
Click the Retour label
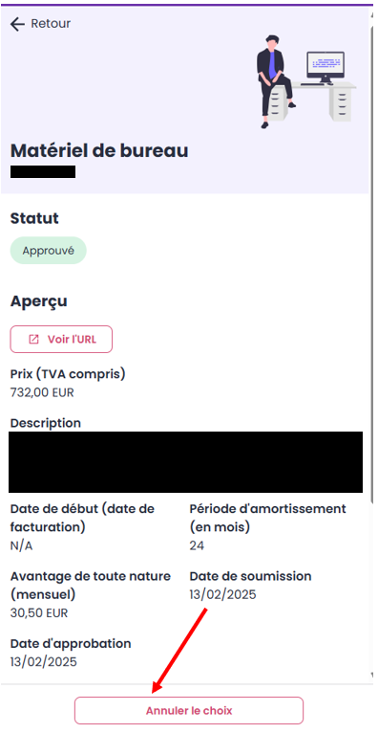[51, 23]
